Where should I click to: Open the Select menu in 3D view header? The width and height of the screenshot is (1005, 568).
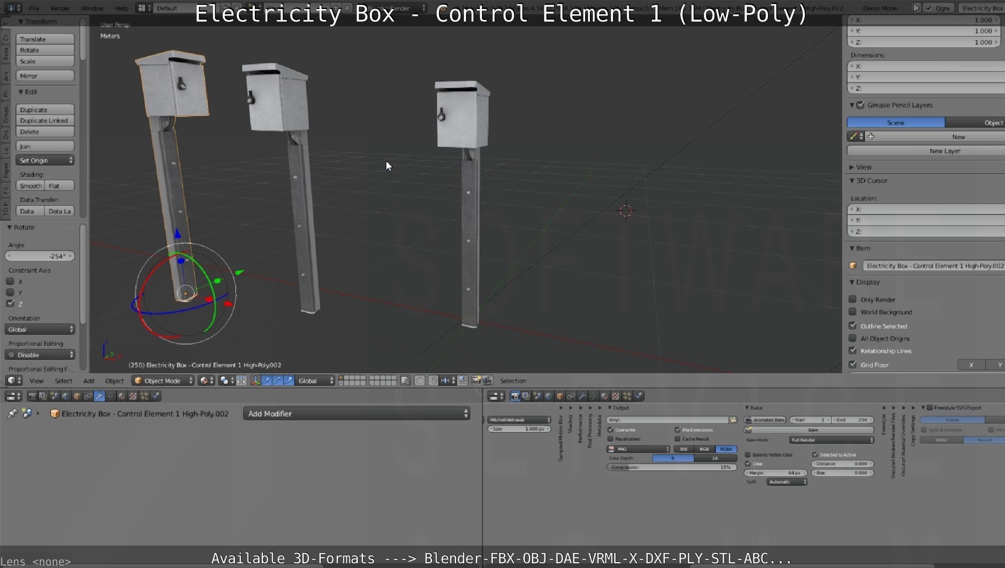[x=63, y=381]
